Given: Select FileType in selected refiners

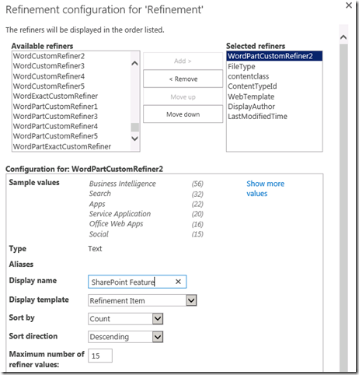Looking at the screenshot, I should point(242,67).
